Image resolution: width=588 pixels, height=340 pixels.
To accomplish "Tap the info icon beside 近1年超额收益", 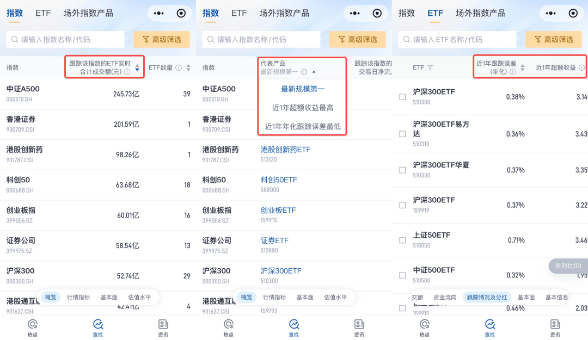I will 581,68.
